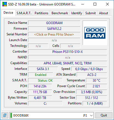
Task: Click the S.M.A.R.T. Status: OK field
Action: 45,81
